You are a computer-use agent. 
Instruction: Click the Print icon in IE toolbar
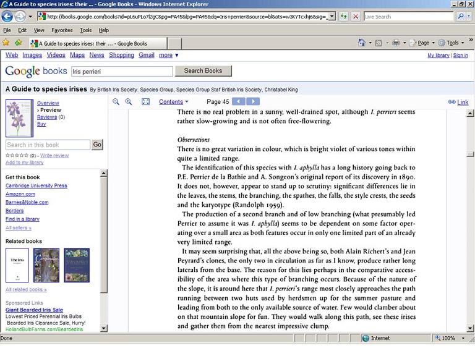[395, 43]
